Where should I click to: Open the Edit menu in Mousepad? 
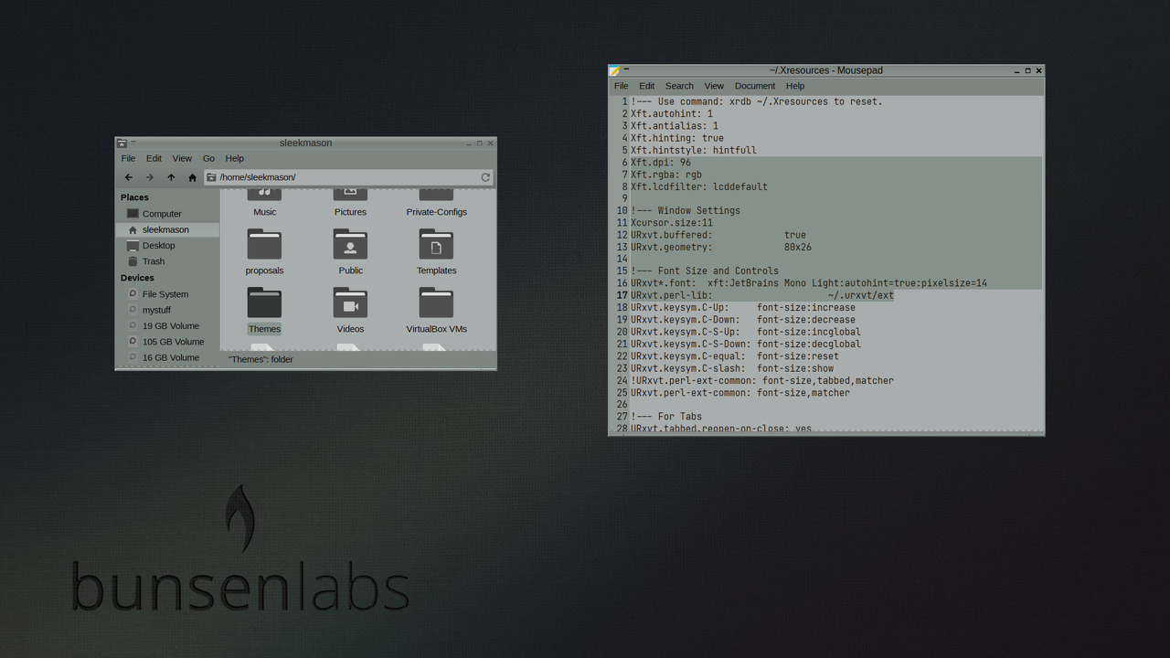(647, 86)
